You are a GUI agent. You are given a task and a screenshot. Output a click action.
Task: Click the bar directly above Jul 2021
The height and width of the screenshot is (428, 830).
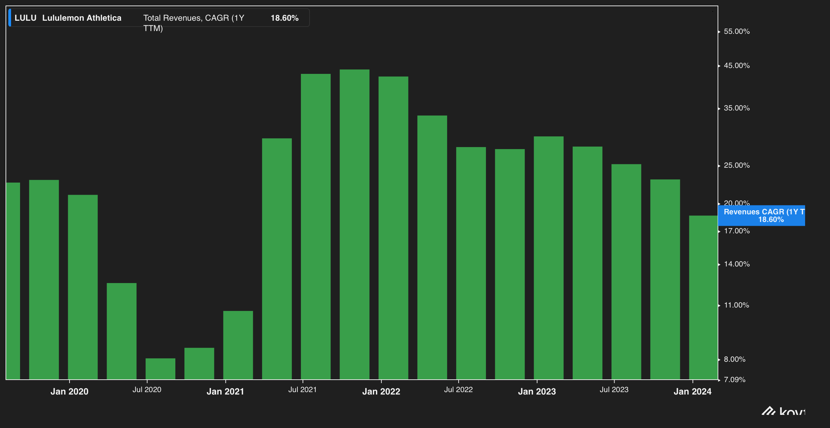(316, 226)
